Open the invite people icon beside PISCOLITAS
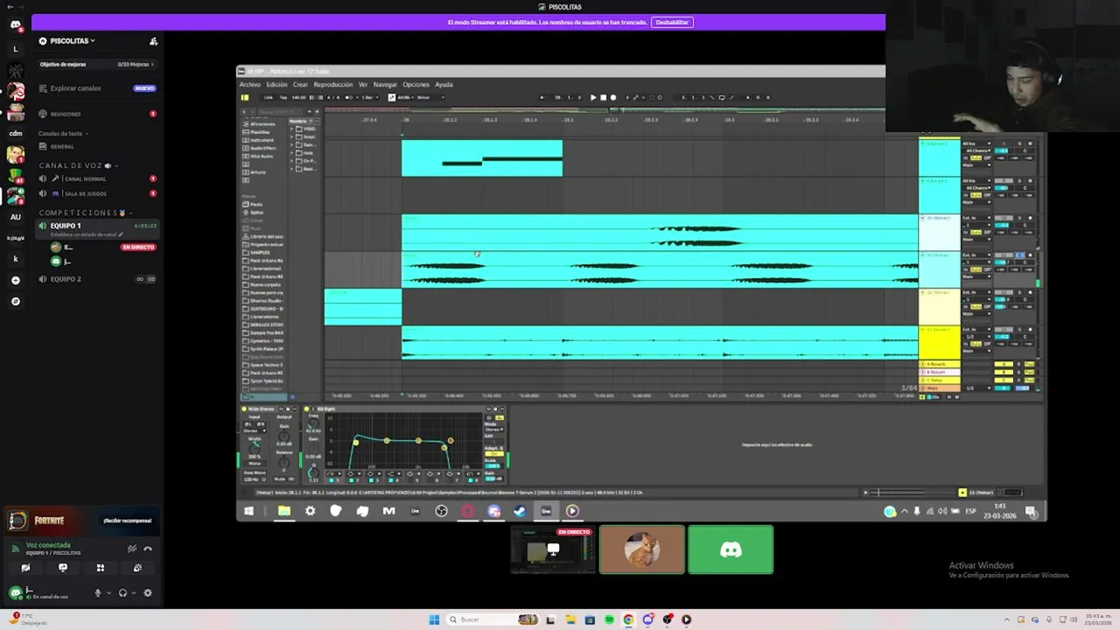 point(153,41)
